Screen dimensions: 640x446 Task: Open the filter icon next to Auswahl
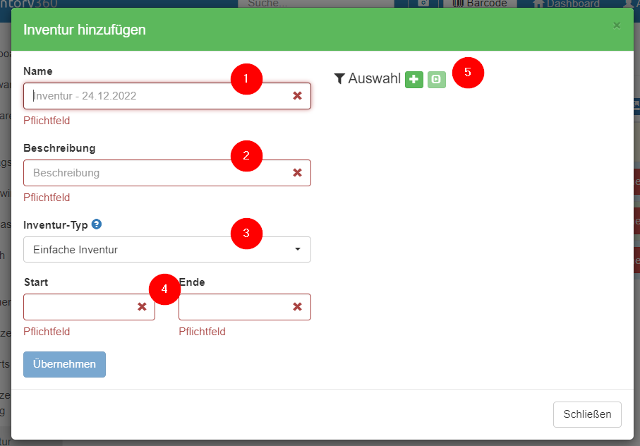339,78
